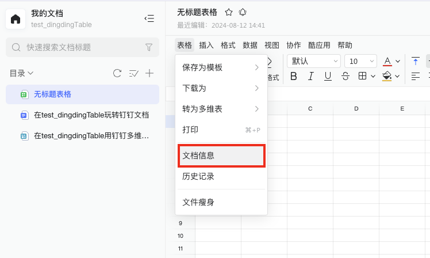This screenshot has width=430, height=258.
Task: Click the home icon button
Action: coord(16,19)
